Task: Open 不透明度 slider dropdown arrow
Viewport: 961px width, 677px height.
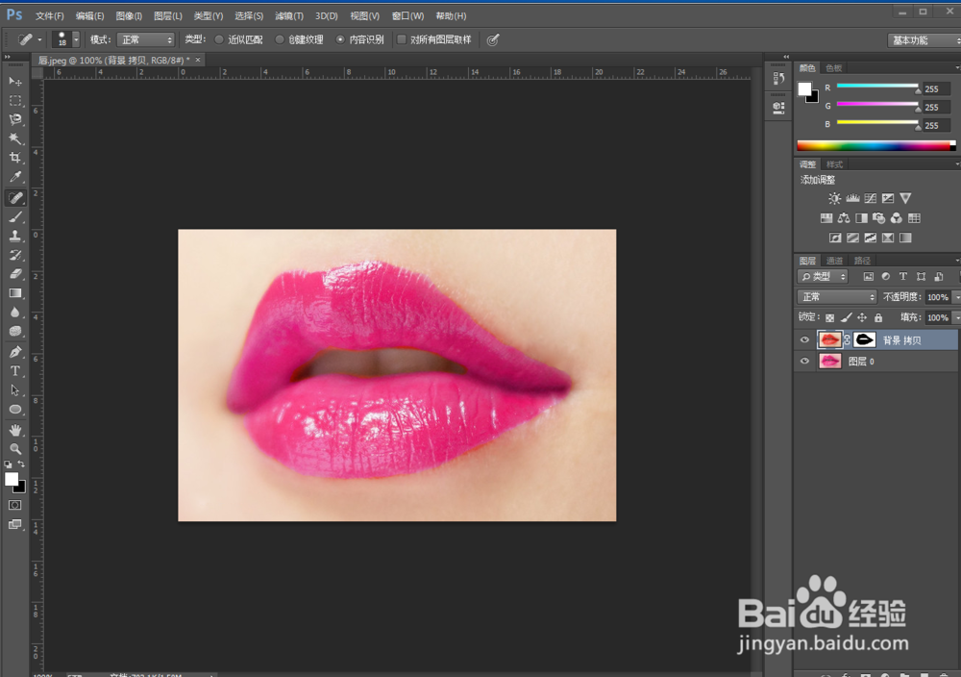Action: [x=956, y=297]
